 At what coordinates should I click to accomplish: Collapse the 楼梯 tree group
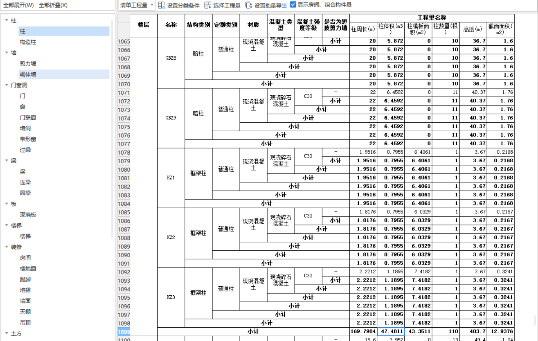(6, 226)
